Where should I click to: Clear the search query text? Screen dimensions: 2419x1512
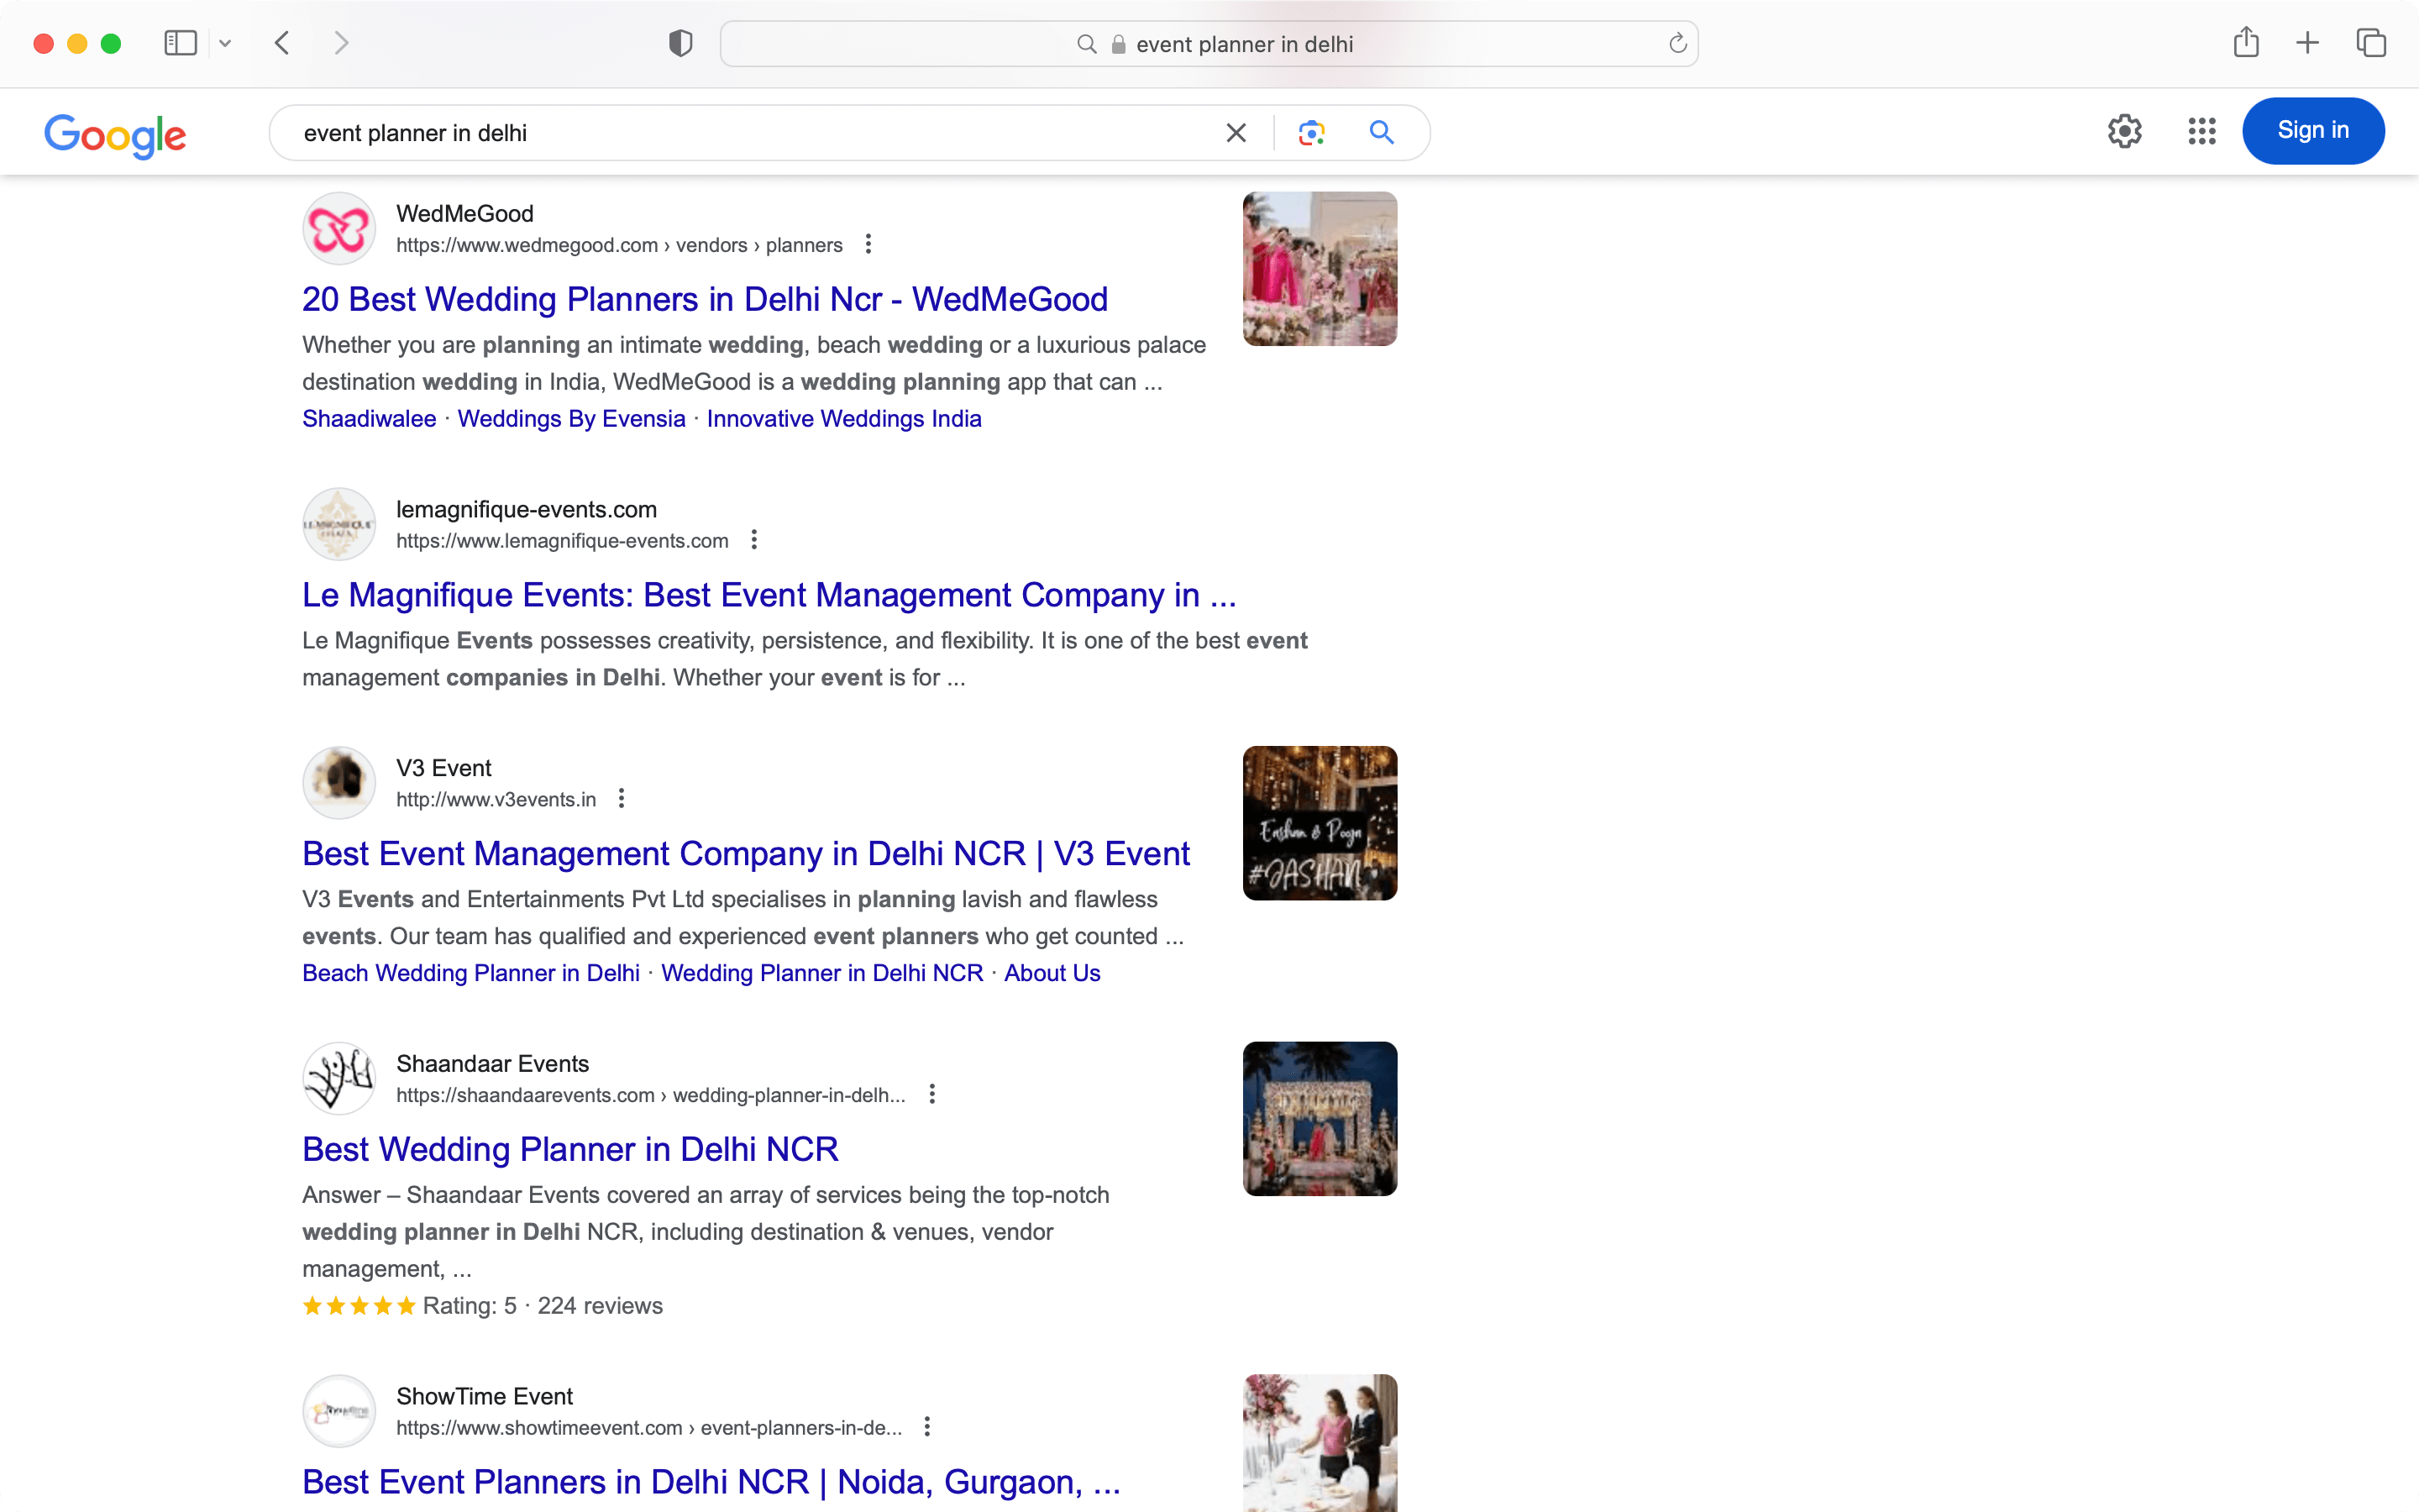coord(1236,133)
